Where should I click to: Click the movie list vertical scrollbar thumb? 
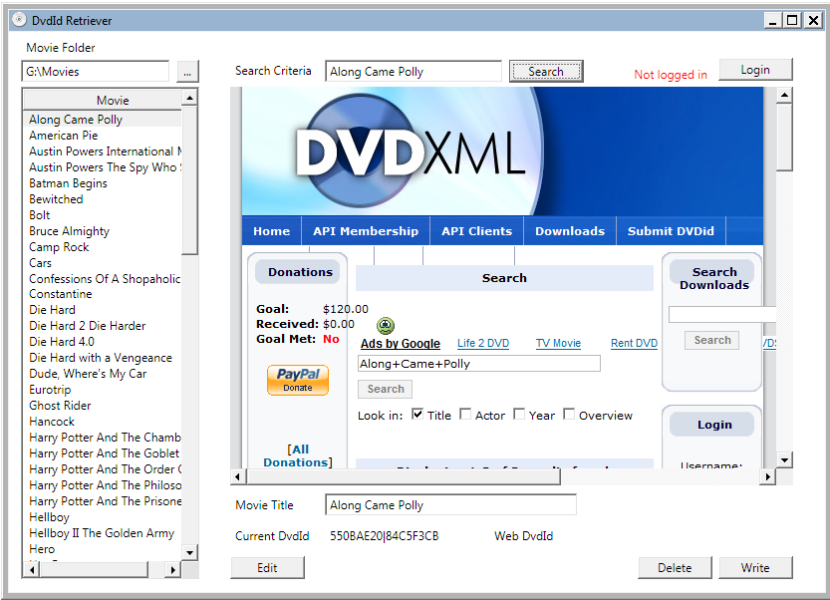189,180
